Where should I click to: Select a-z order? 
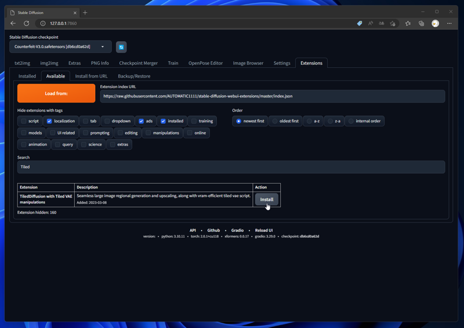[x=309, y=121]
